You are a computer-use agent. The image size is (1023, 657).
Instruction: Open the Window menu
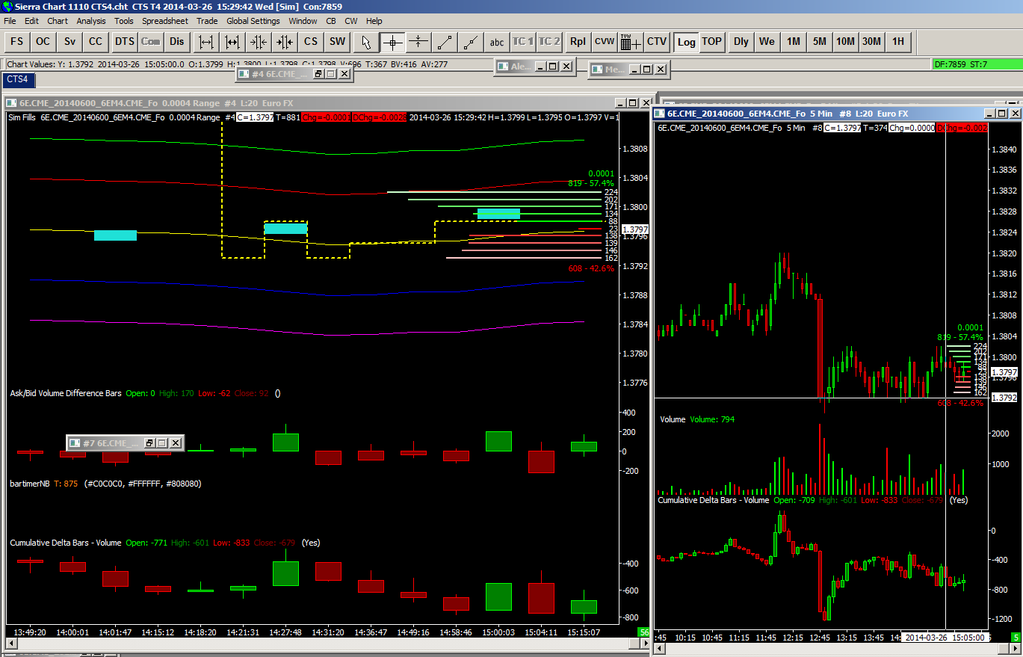(x=303, y=21)
